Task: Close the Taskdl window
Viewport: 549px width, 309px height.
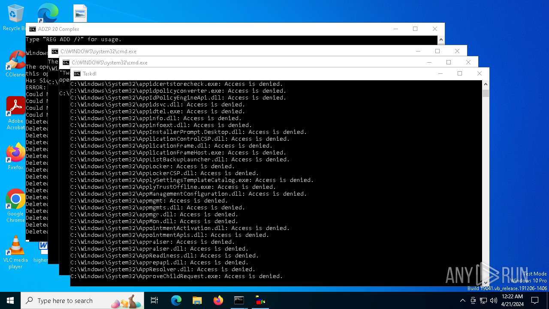Action: pyautogui.click(x=480, y=73)
